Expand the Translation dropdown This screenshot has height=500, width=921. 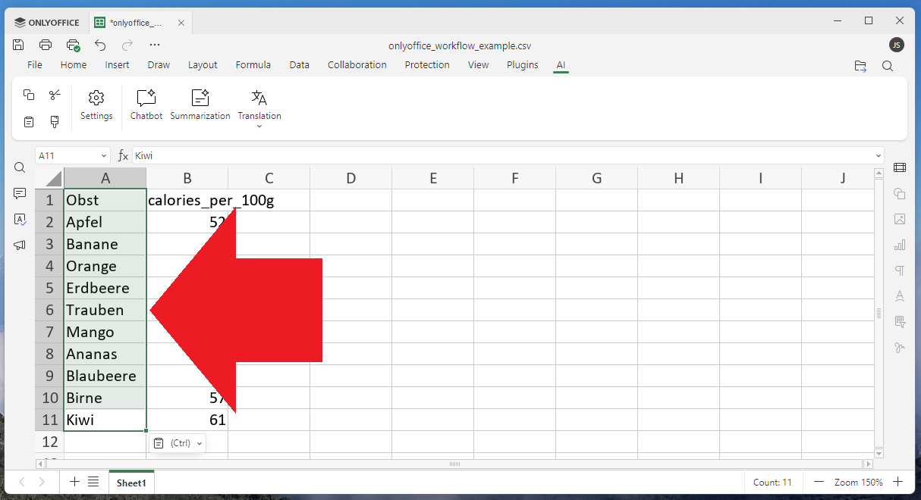[259, 126]
